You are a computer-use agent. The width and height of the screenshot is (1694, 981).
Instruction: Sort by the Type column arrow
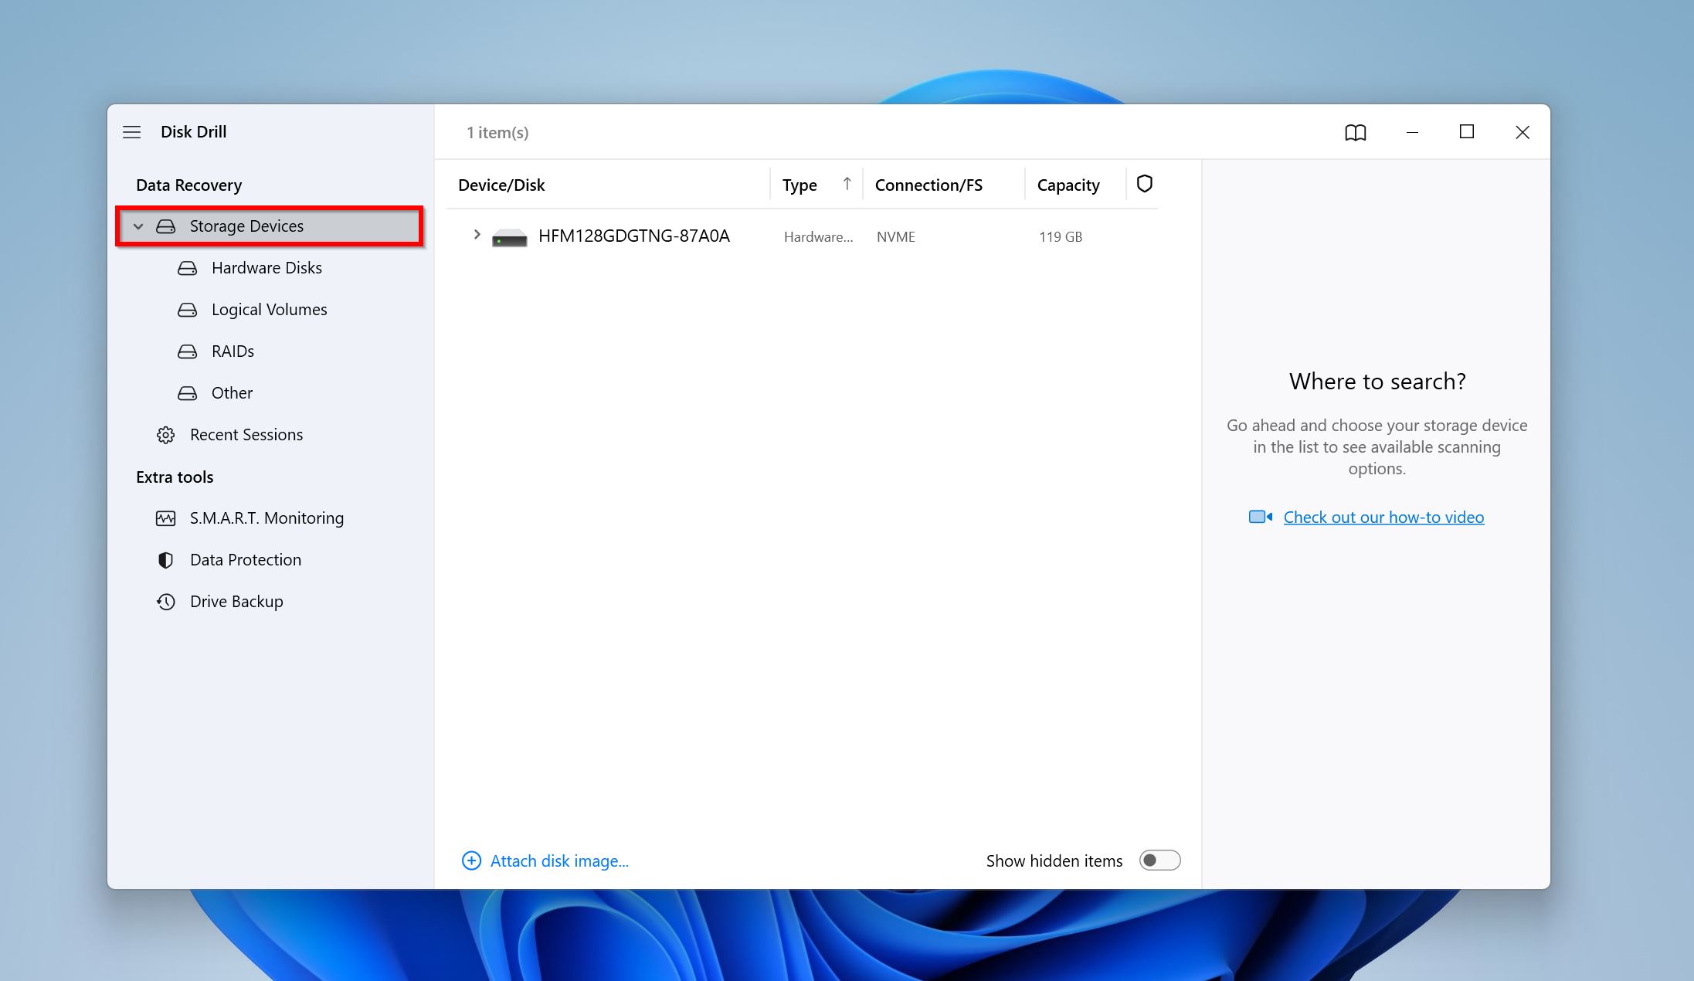coord(847,184)
